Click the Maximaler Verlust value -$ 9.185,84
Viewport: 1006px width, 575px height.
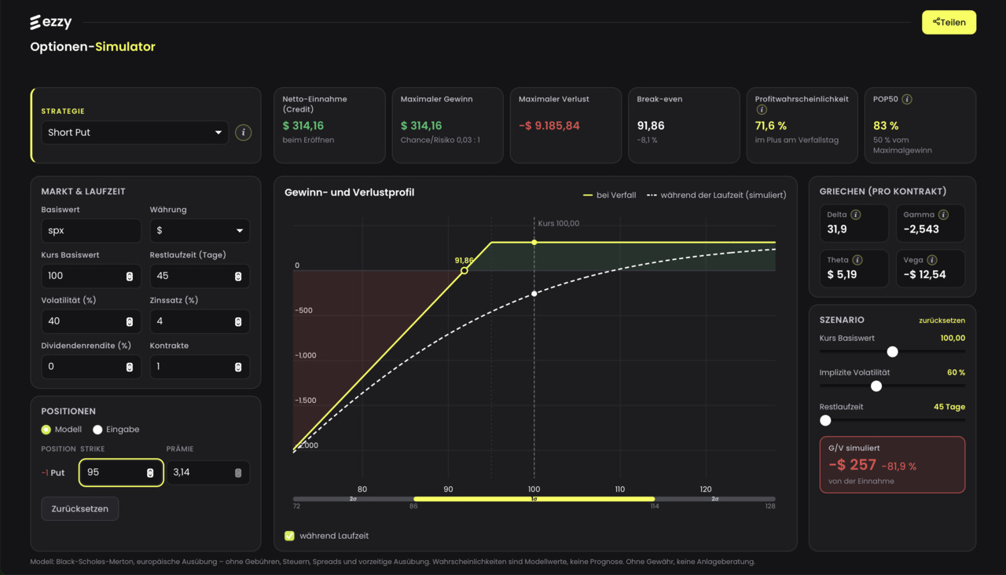pyautogui.click(x=549, y=126)
